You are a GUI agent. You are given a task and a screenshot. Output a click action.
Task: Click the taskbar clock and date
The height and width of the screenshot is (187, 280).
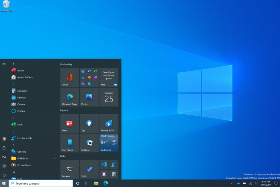[x=266, y=183]
